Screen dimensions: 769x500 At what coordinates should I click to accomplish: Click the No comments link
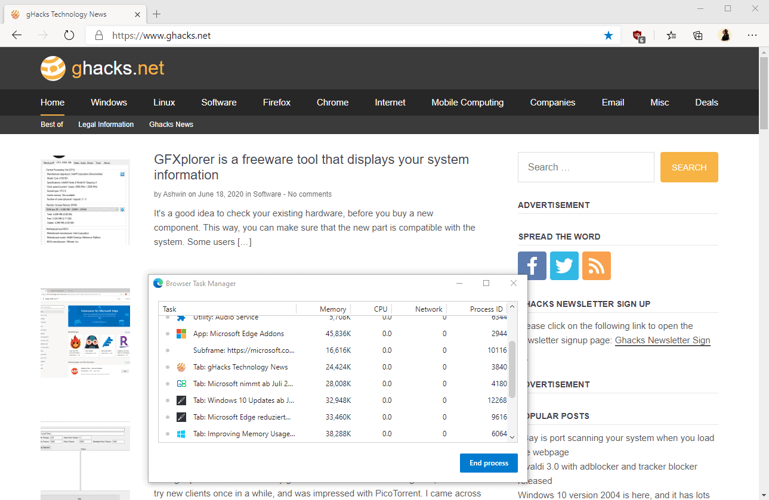pyautogui.click(x=310, y=194)
